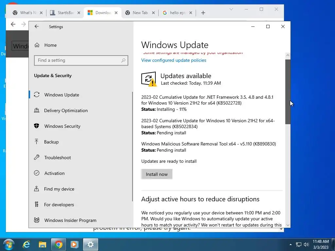Click the Updates available warning icon
The height and width of the screenshot is (251, 335).
coord(149,79)
